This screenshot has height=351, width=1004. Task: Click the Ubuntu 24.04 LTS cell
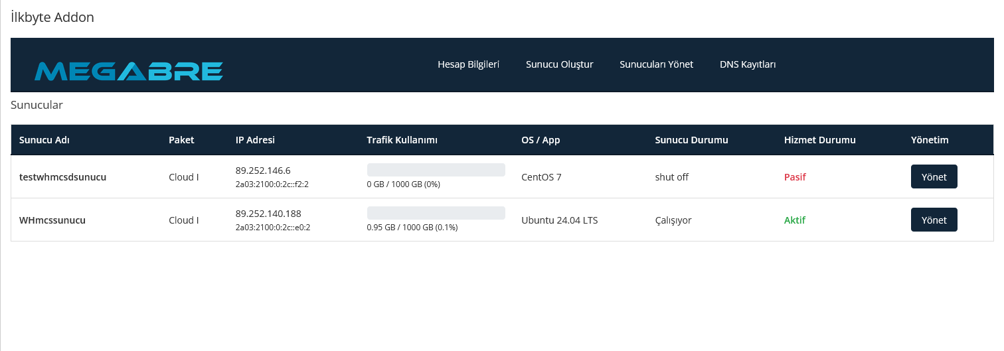click(559, 220)
